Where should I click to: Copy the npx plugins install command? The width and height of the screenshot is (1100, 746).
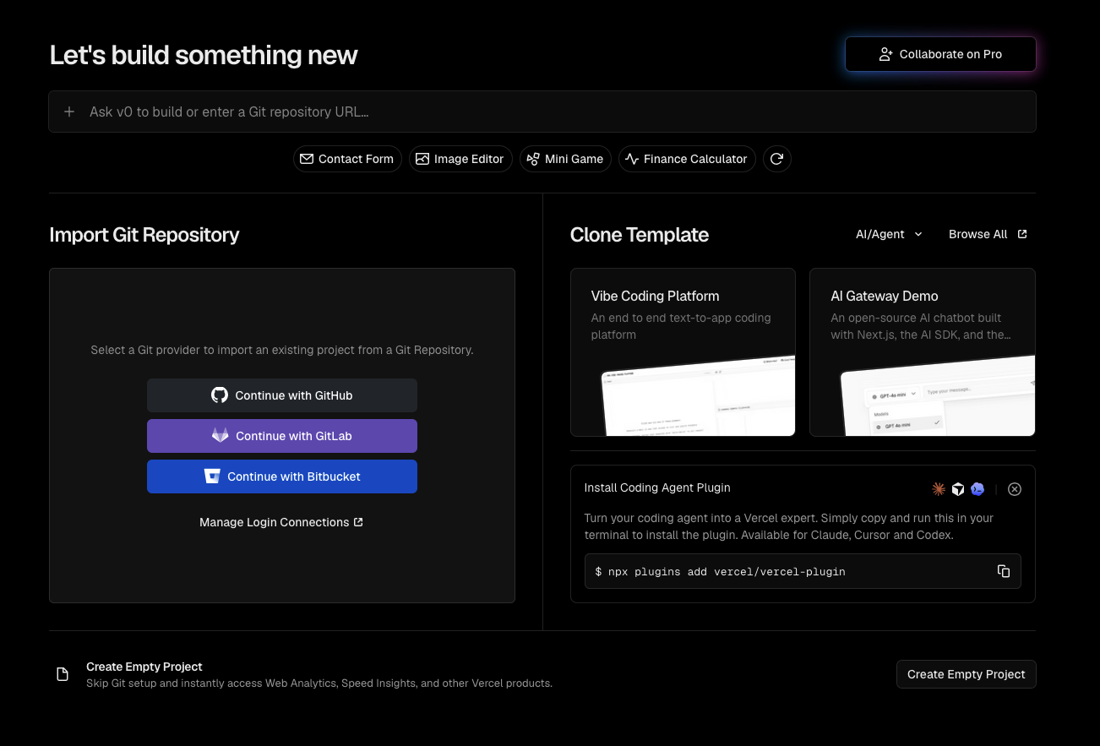[1004, 571]
